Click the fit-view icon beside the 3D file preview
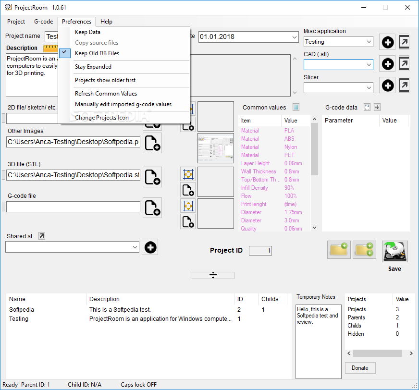 (188, 174)
